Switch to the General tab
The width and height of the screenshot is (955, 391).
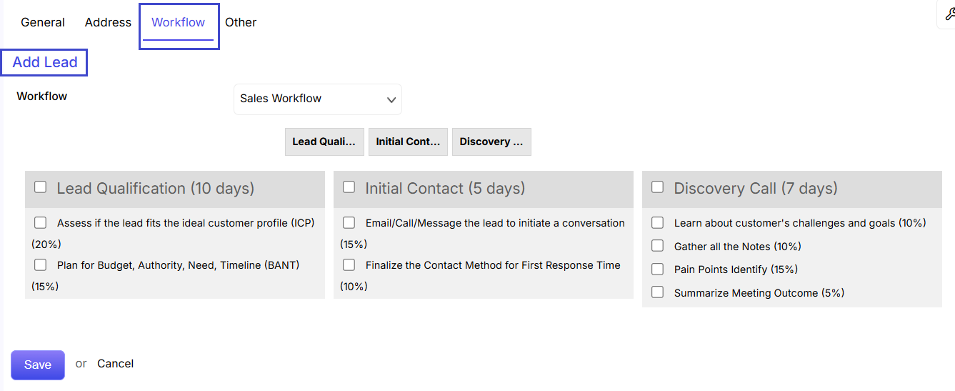click(43, 22)
